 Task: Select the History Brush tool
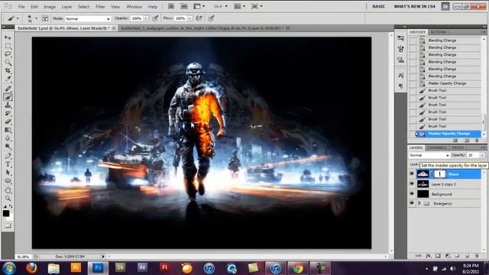pyautogui.click(x=8, y=113)
